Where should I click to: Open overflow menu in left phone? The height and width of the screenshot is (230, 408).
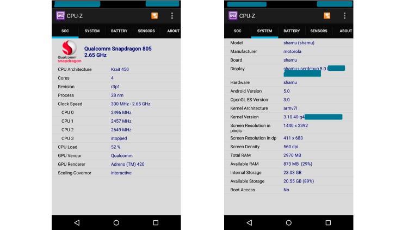[172, 16]
